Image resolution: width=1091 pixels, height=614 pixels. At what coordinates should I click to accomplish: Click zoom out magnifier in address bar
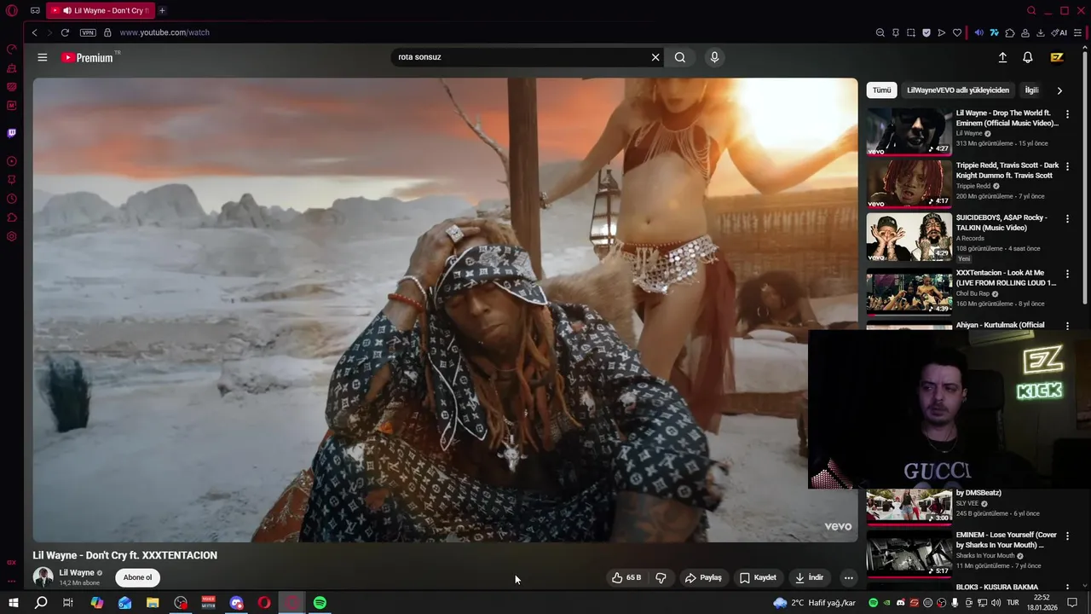880,32
